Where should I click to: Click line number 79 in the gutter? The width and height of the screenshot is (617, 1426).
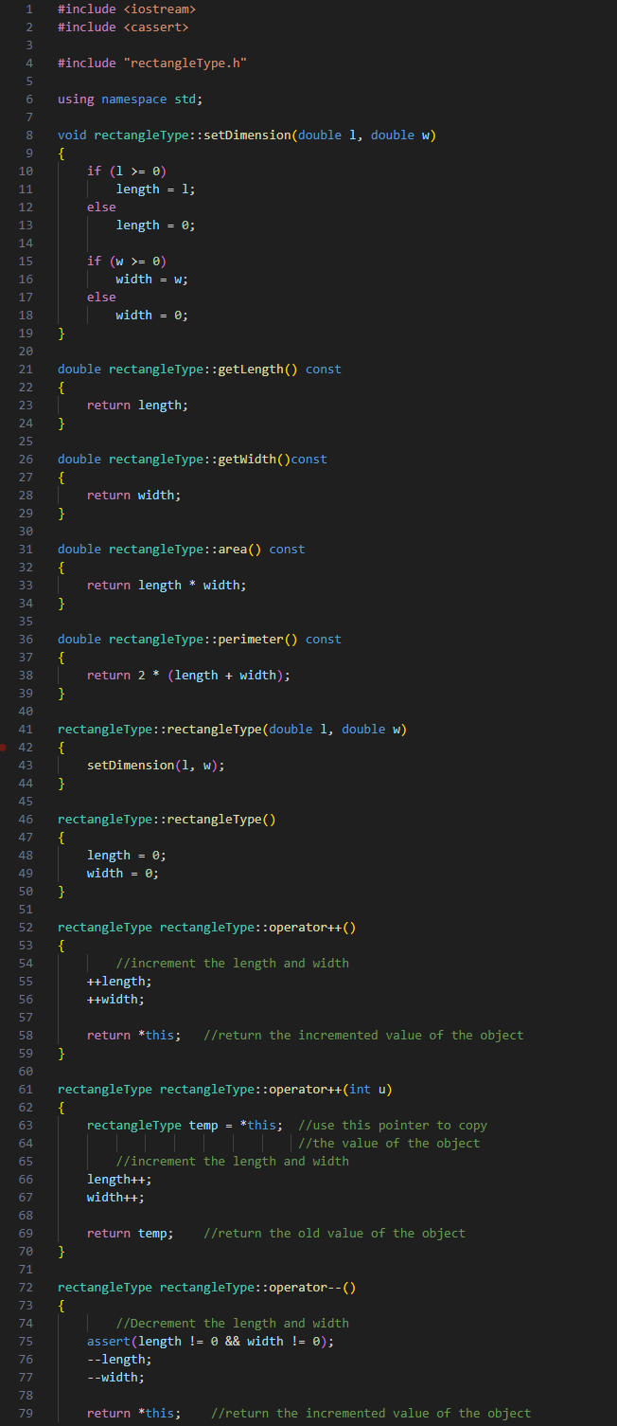click(x=26, y=1413)
